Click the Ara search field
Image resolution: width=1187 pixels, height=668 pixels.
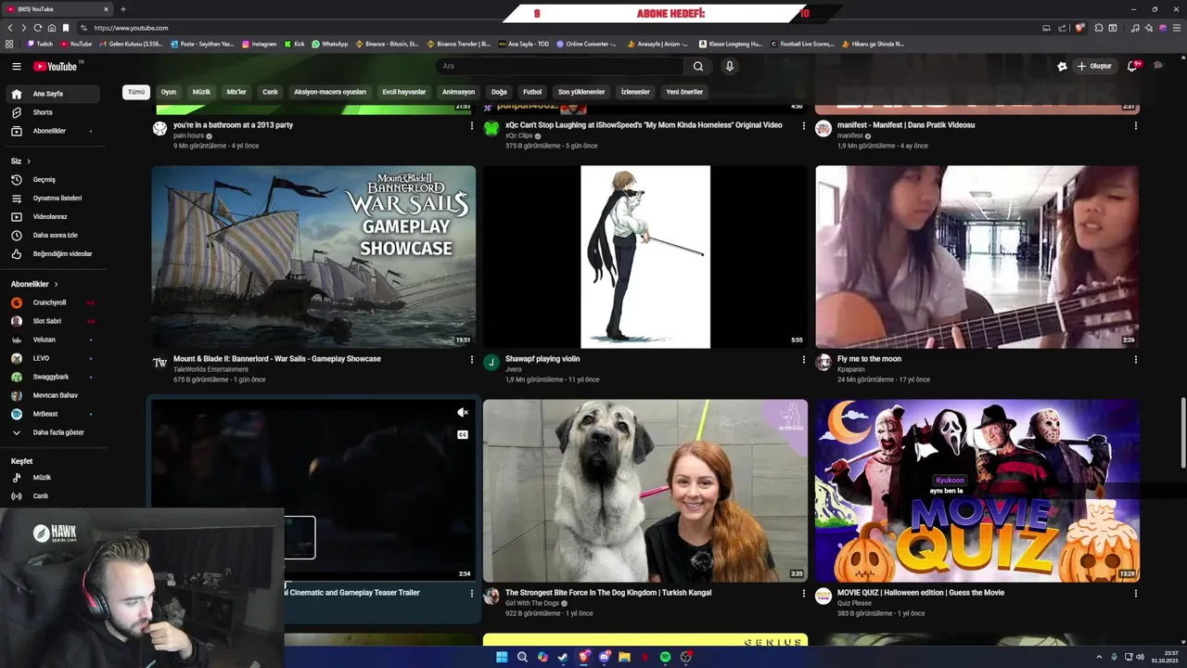pyautogui.click(x=559, y=66)
